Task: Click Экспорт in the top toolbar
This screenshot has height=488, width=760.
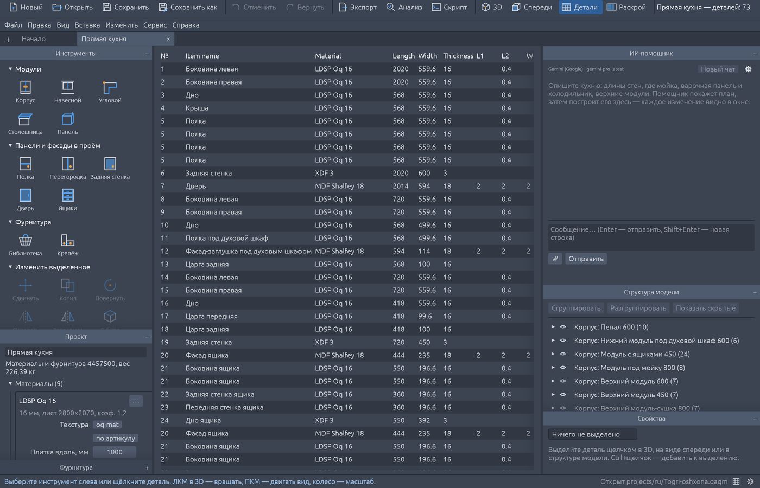Action: 357,7
